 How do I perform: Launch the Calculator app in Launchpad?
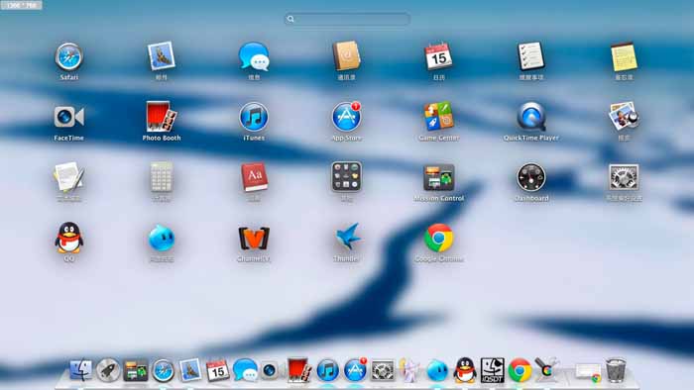(161, 177)
